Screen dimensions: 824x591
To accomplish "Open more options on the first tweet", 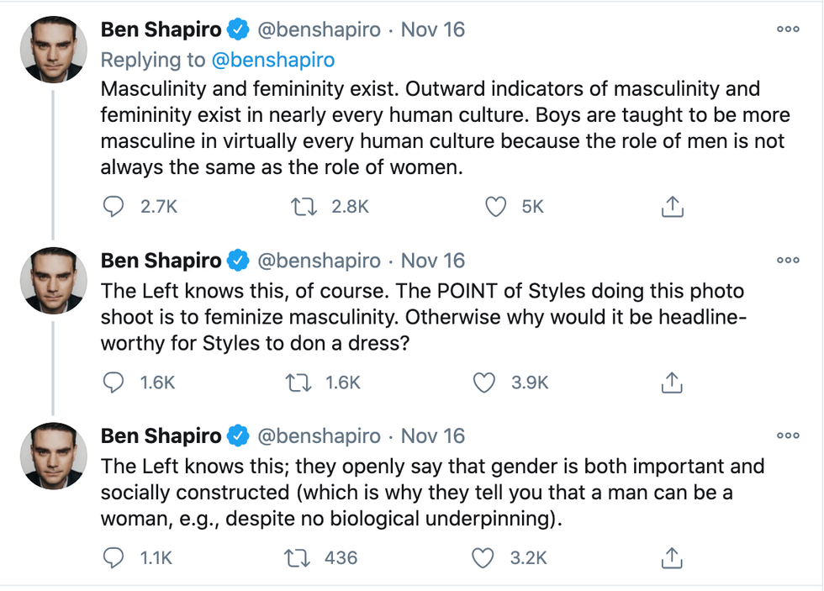I will tap(788, 29).
